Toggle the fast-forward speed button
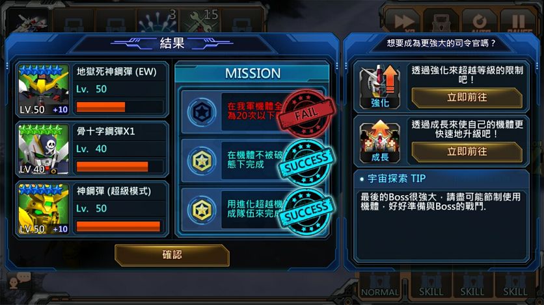Viewport: 544px width, 305px height. pos(402,21)
